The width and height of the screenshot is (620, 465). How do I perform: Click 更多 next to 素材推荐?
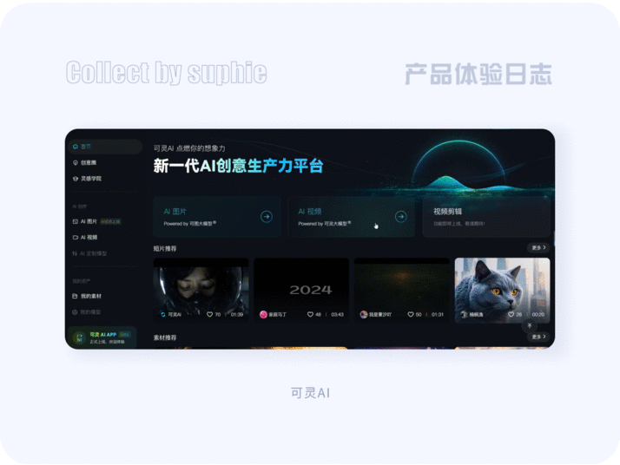tap(538, 337)
